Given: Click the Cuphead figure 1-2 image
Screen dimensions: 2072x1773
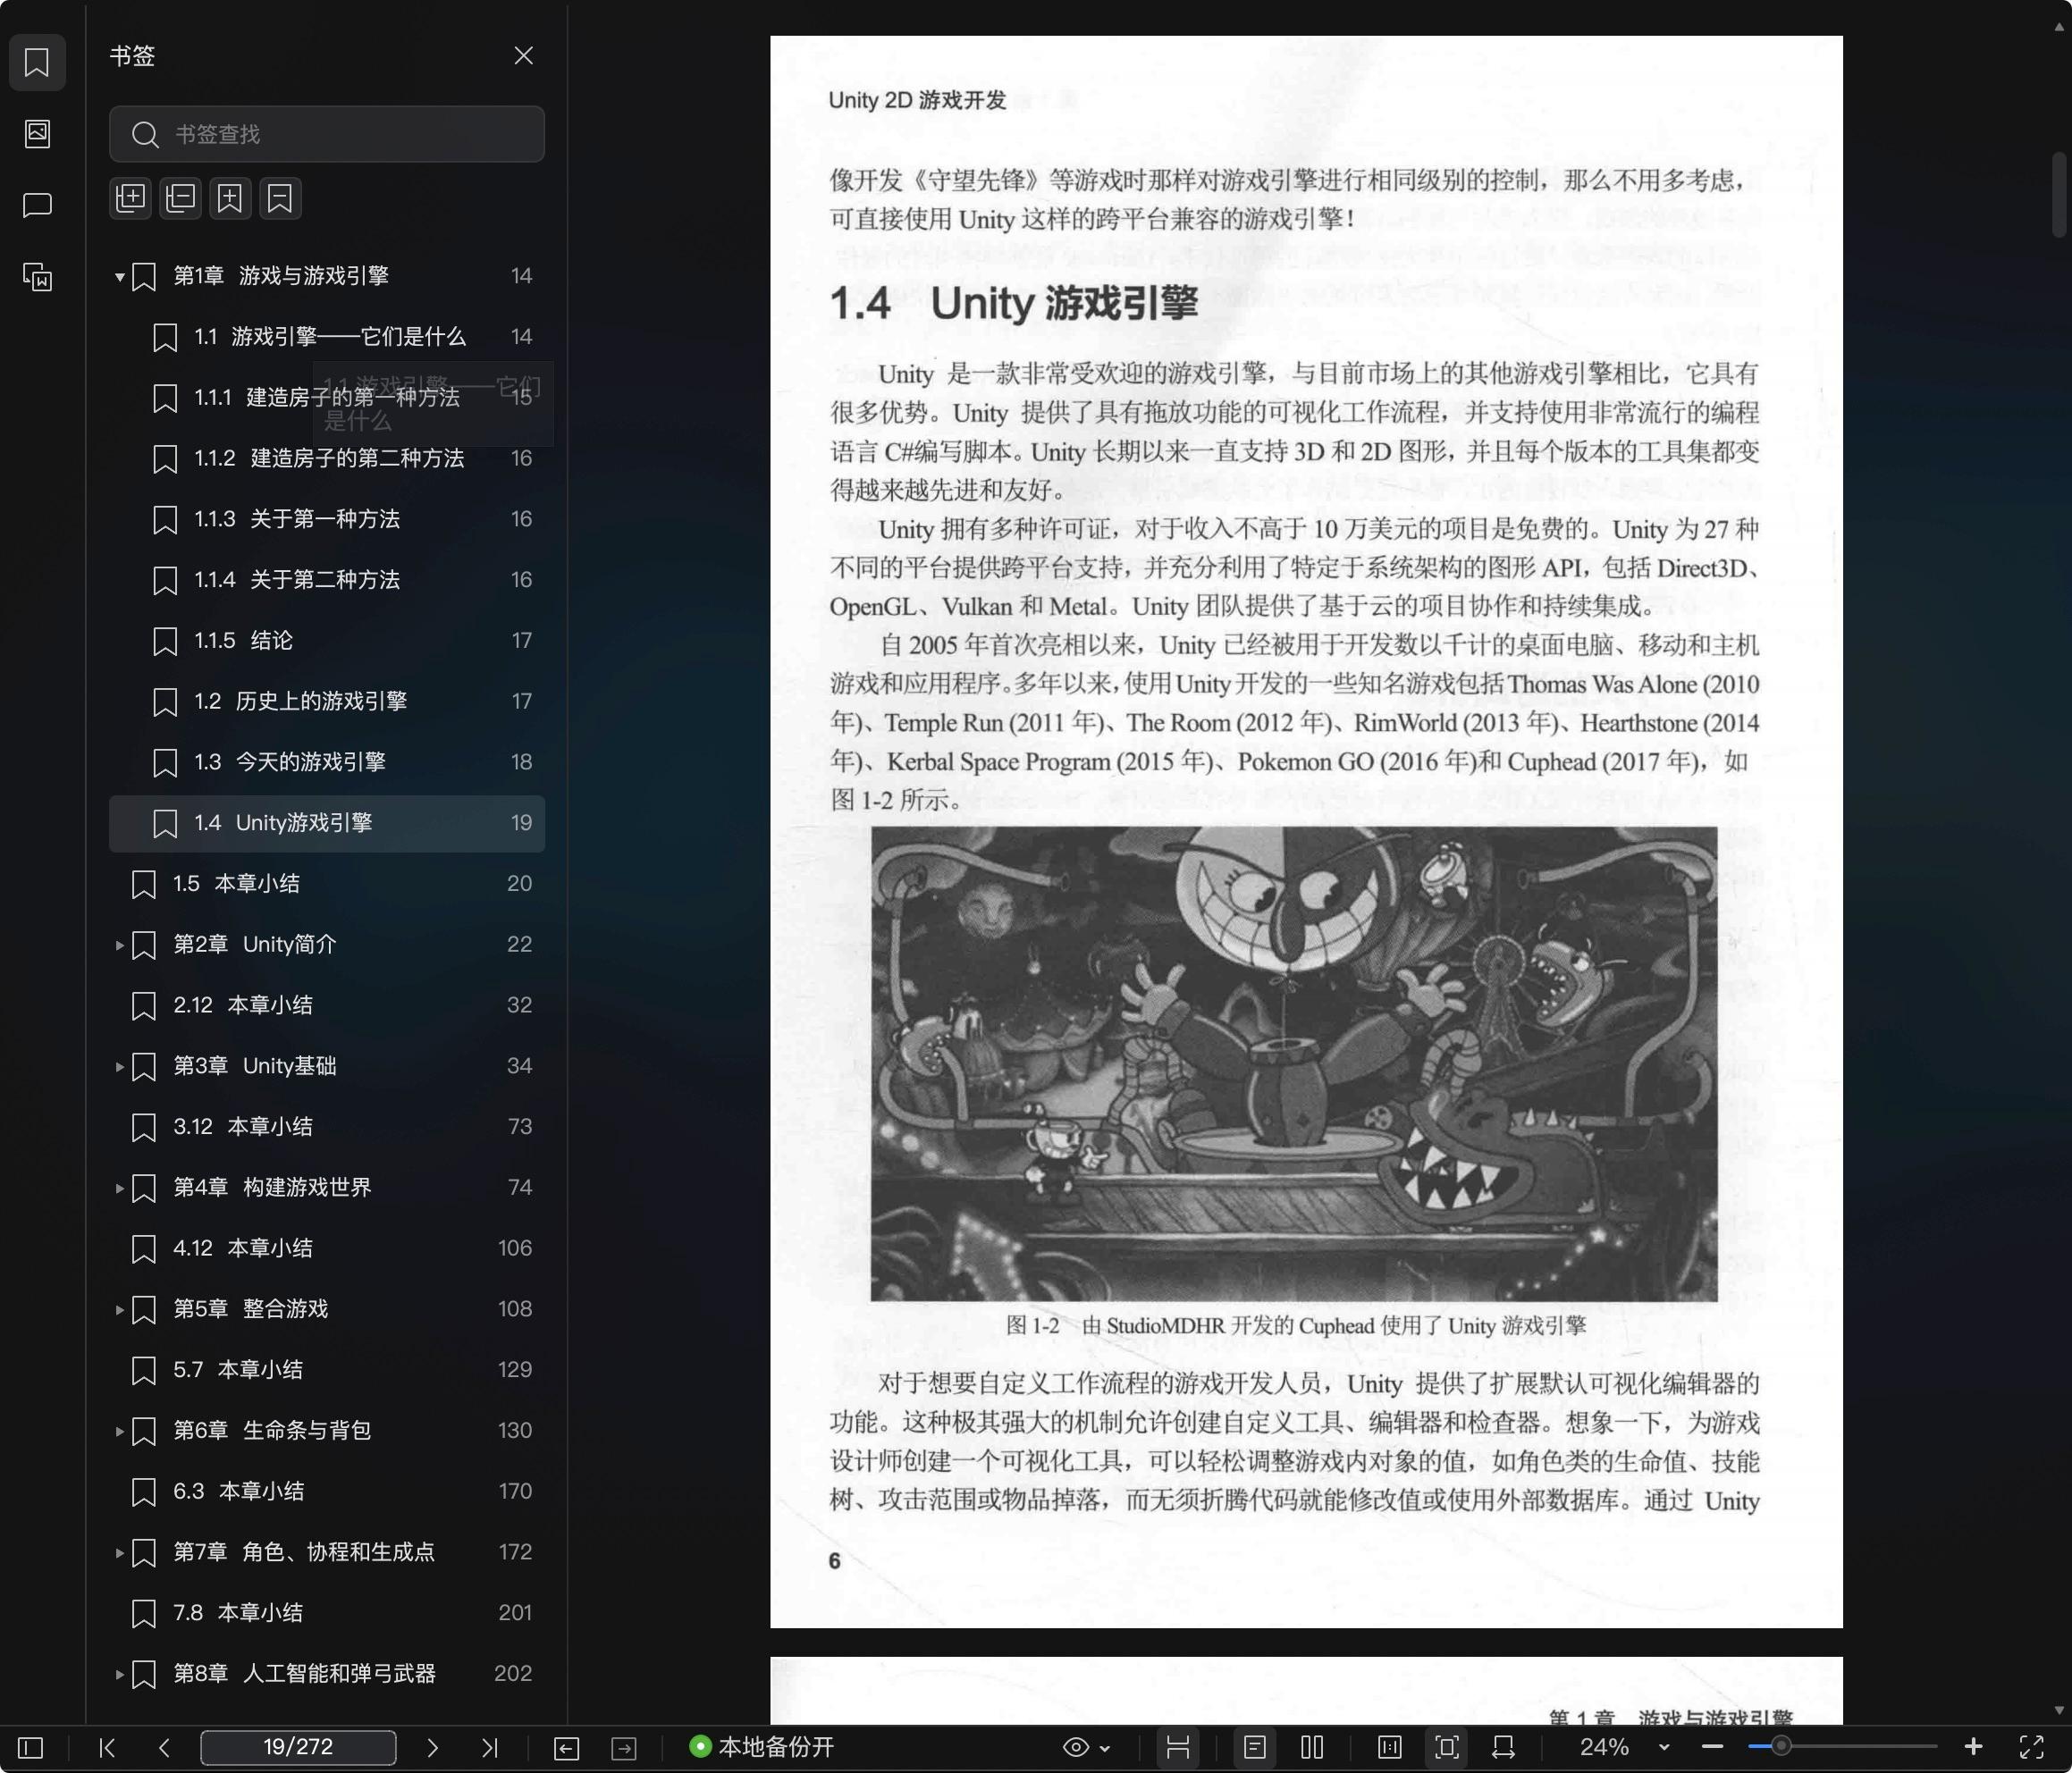Looking at the screenshot, I should point(1293,1063).
